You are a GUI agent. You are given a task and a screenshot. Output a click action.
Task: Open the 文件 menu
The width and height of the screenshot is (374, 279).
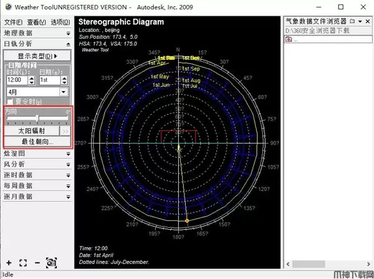coord(10,22)
